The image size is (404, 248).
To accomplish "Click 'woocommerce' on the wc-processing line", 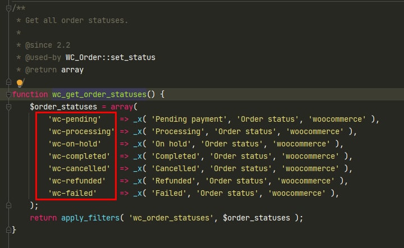I will point(315,131).
